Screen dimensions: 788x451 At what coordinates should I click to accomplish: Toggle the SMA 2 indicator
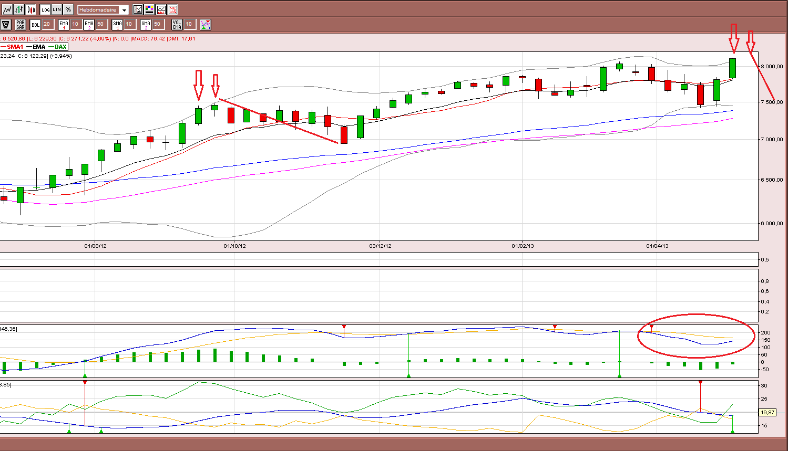coord(146,24)
